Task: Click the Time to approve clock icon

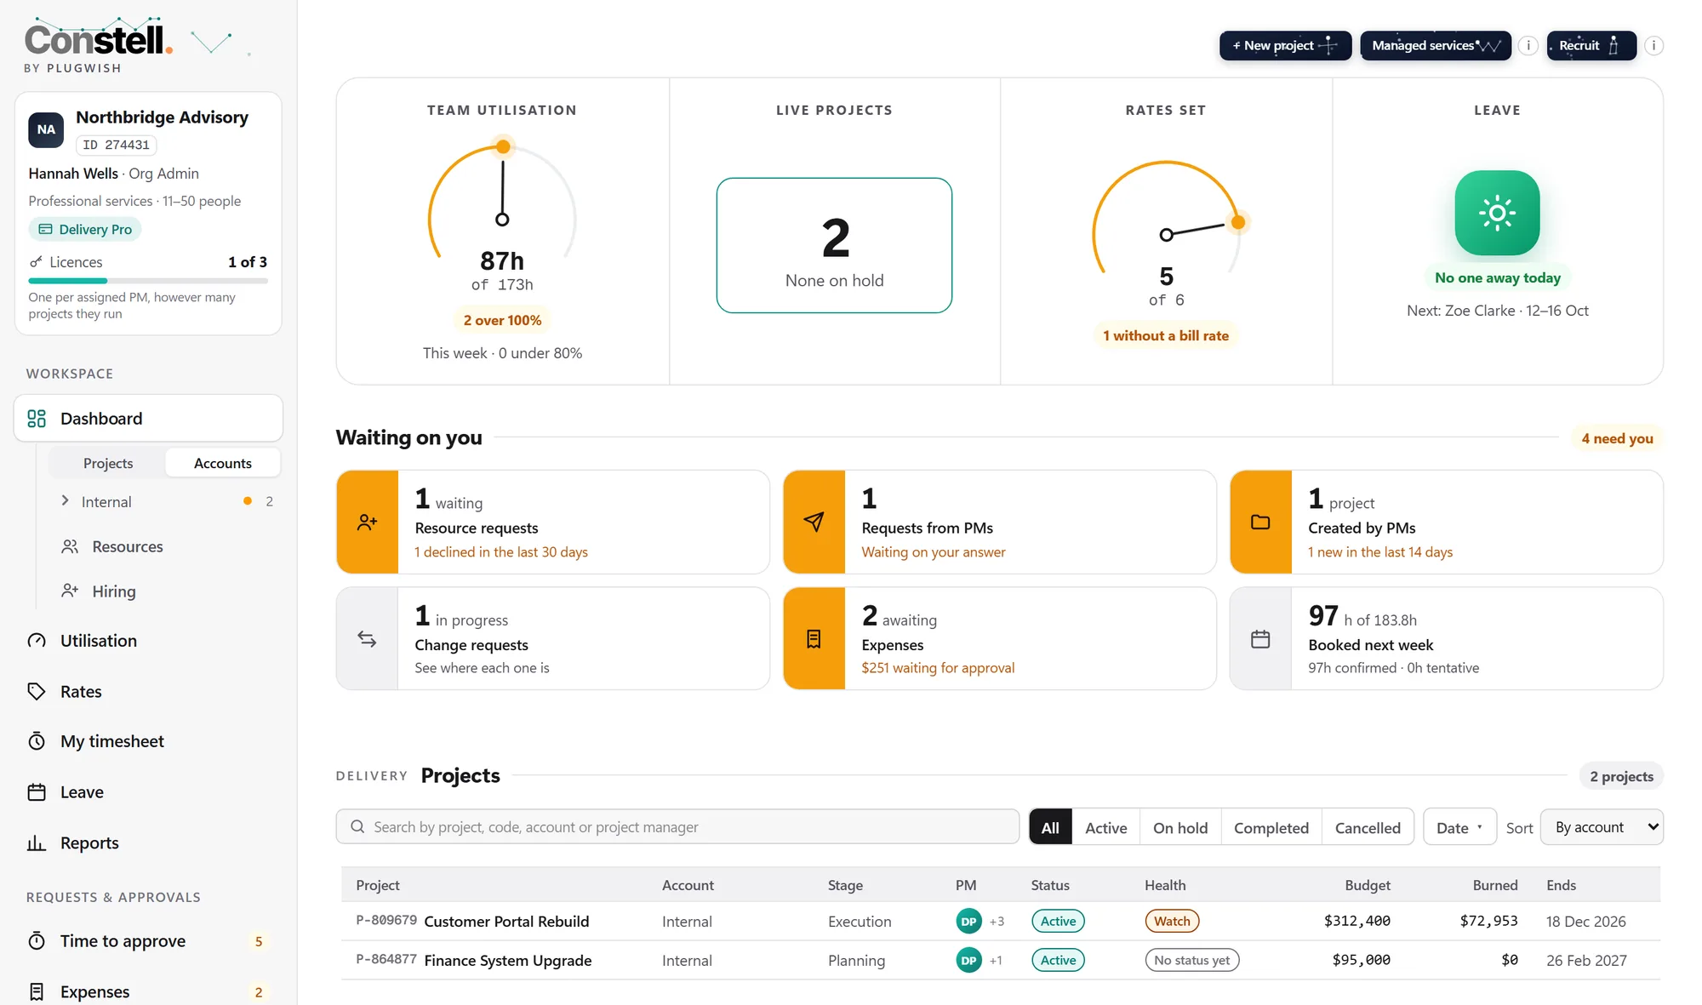Action: pos(37,941)
